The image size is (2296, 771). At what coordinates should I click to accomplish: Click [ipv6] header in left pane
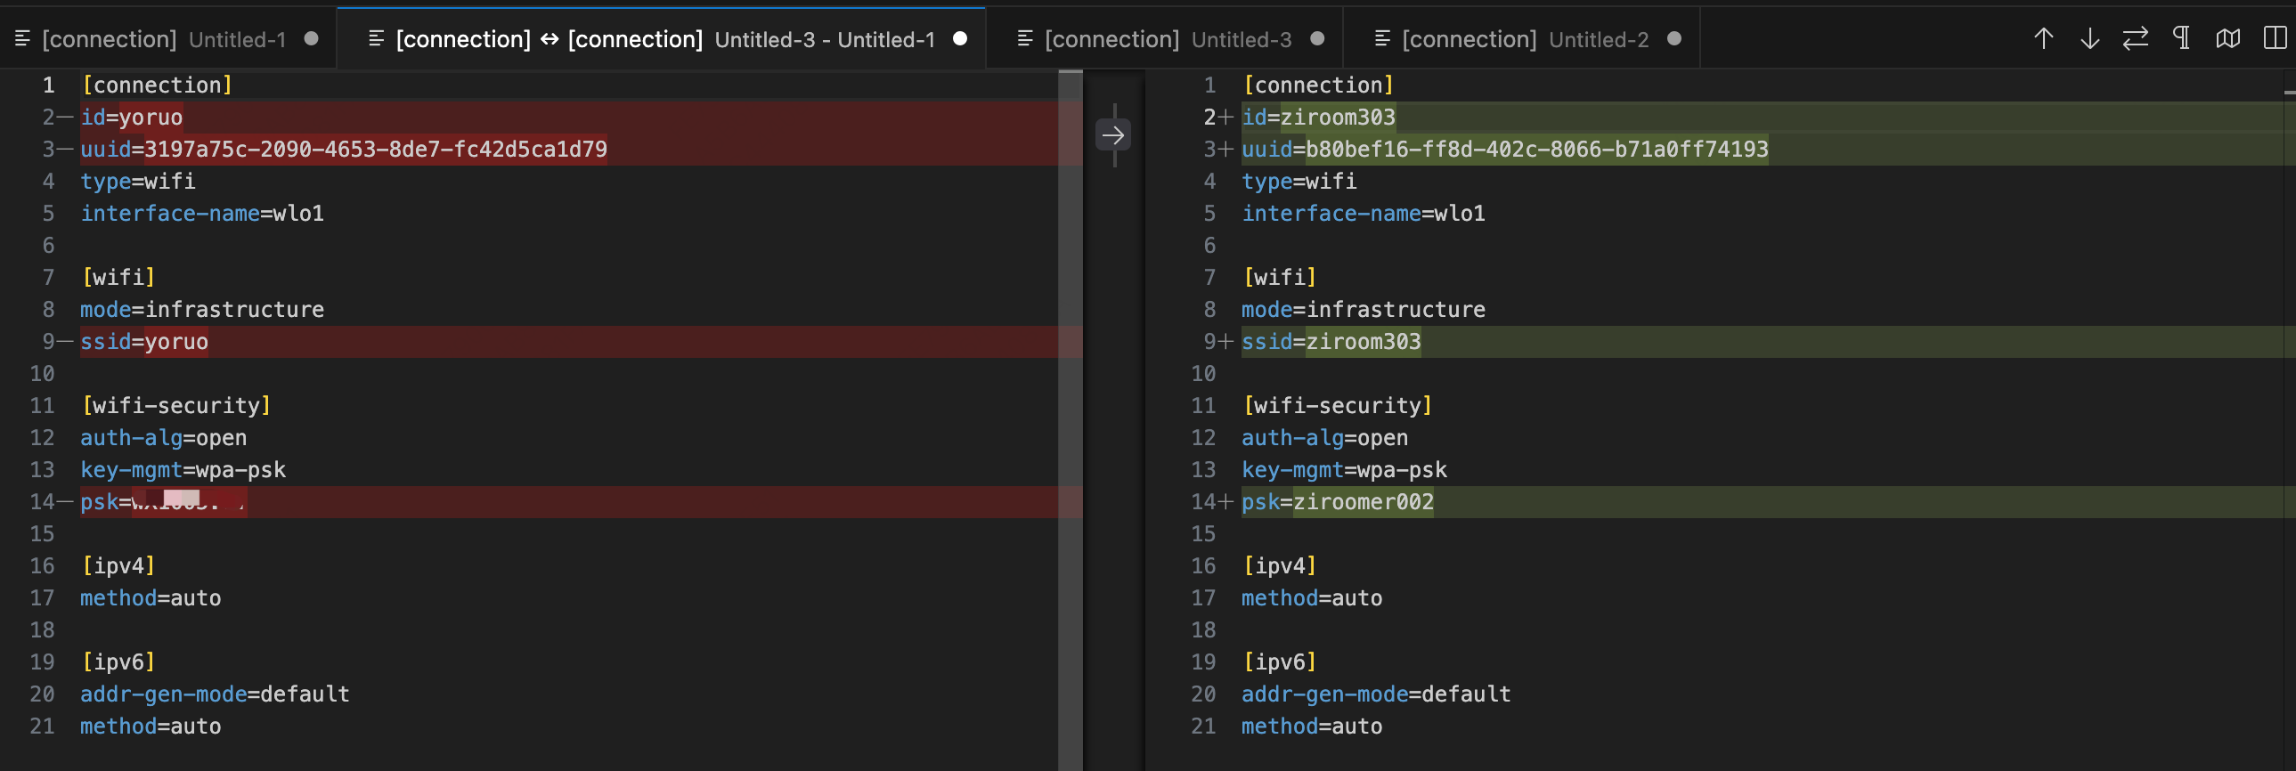click(x=118, y=661)
